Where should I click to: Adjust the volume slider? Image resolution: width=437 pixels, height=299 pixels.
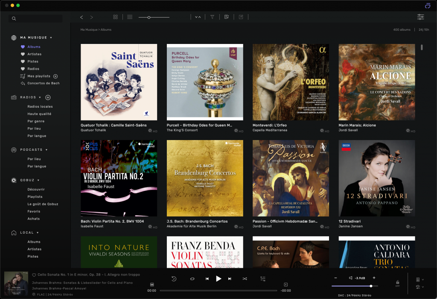point(371,286)
